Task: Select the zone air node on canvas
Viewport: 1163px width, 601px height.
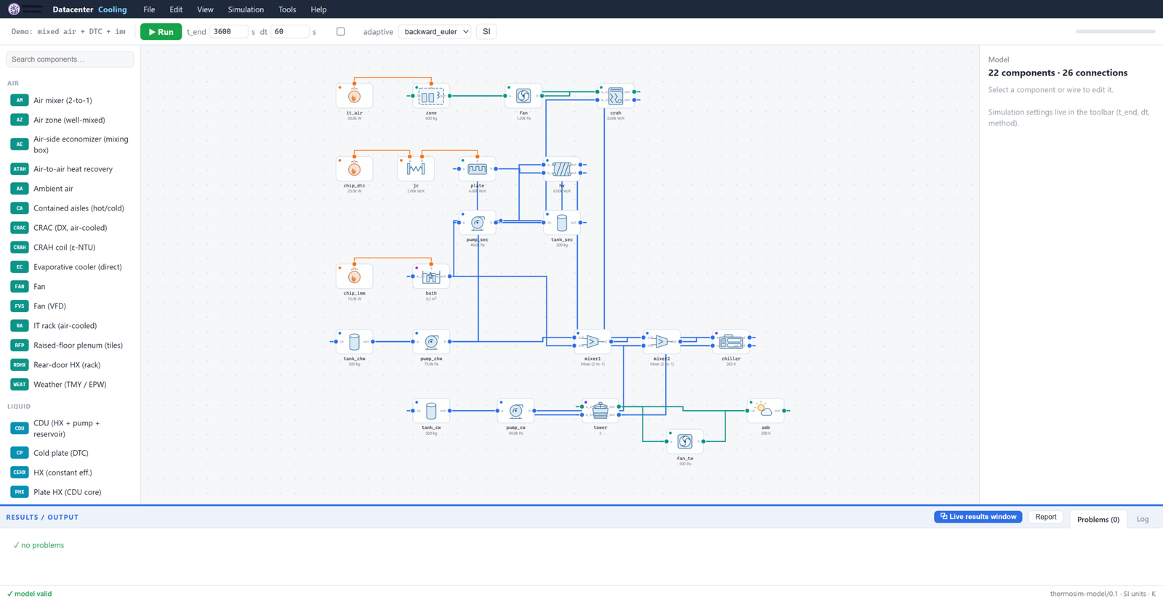Action: [431, 96]
